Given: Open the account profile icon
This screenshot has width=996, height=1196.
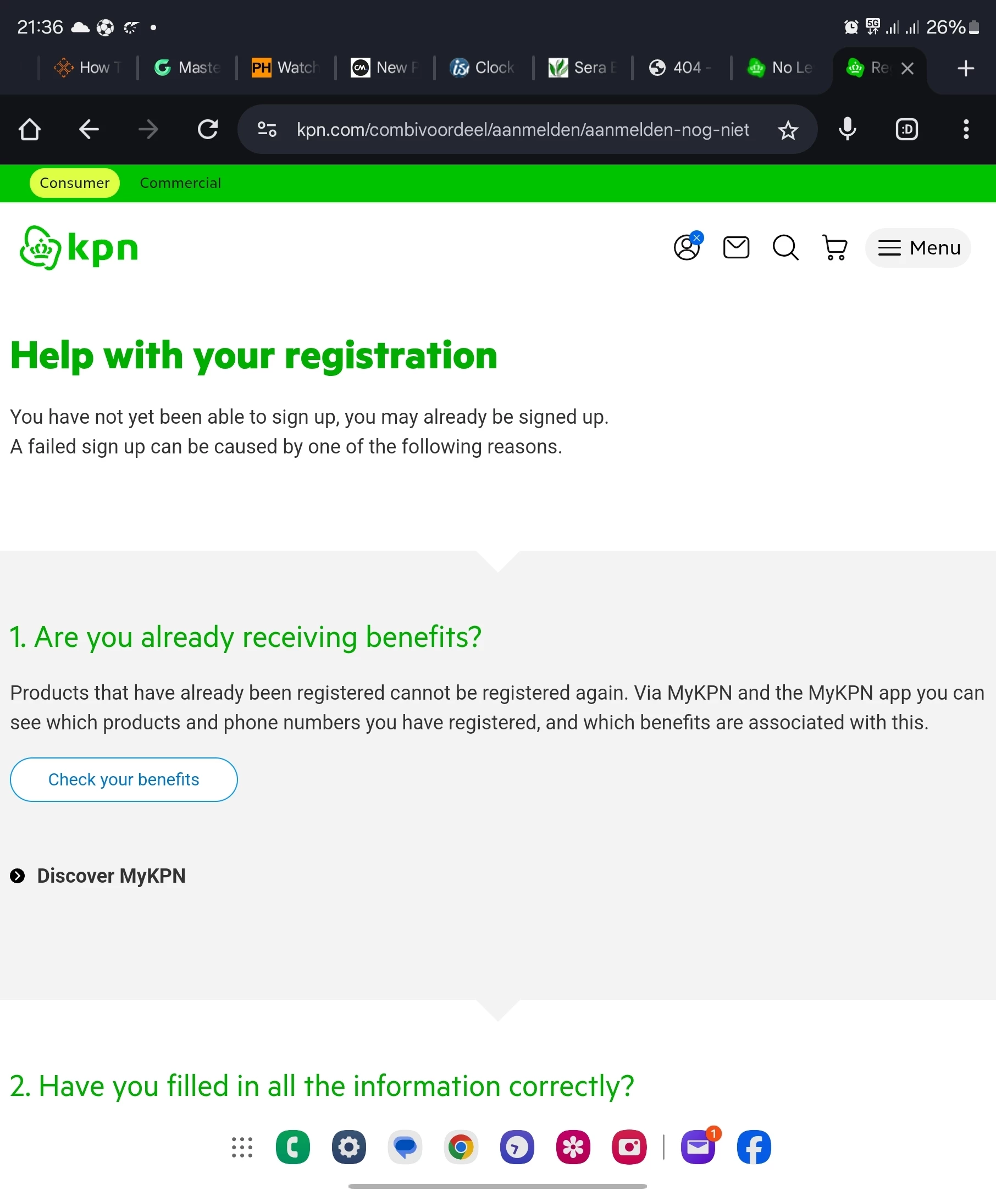Looking at the screenshot, I should point(687,247).
